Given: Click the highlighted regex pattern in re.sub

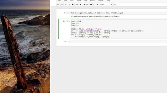Looking at the screenshot, I should 91,31.
